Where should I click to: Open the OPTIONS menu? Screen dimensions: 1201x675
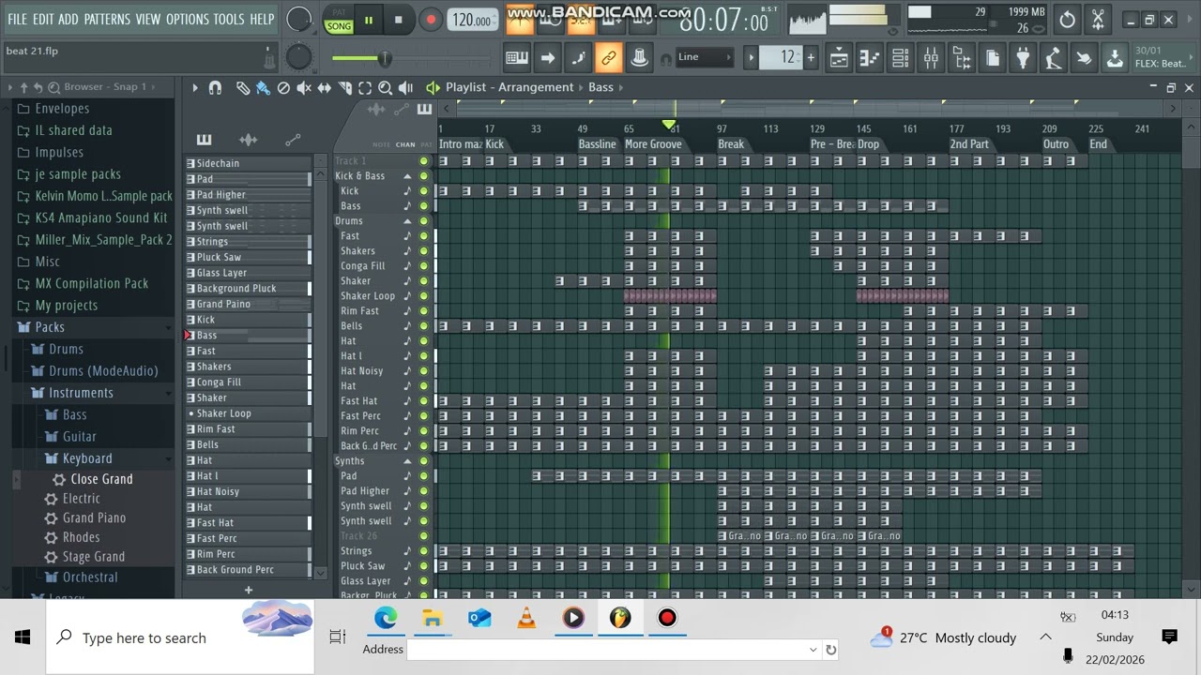coord(188,19)
